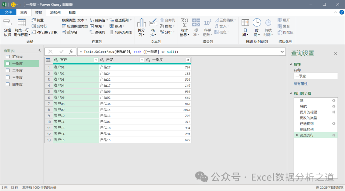Open the 数据类型: 文本 dropdown
345x191 pixels.
74,20
